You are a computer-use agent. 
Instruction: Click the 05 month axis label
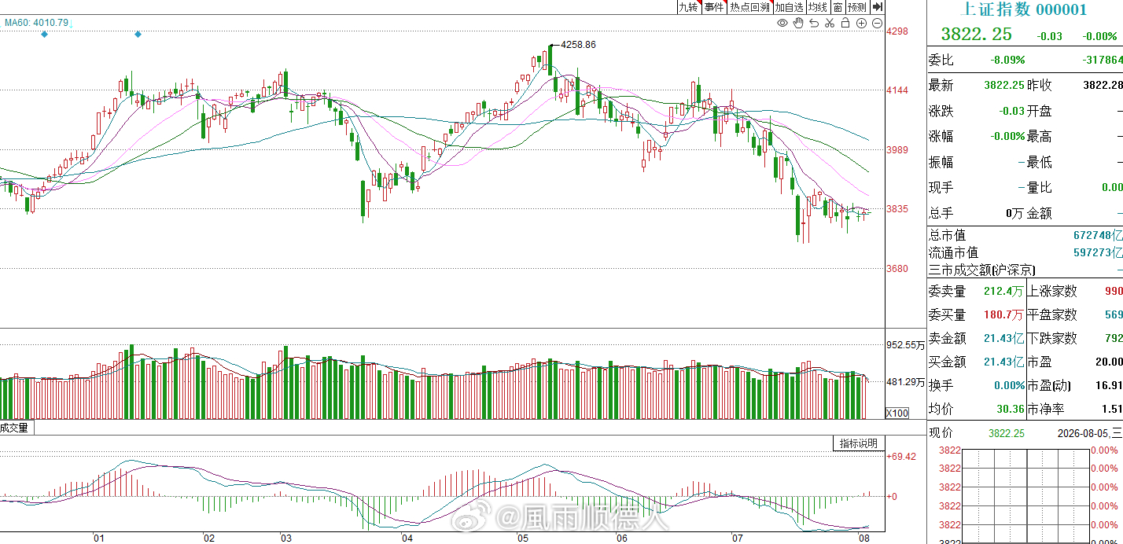[523, 538]
